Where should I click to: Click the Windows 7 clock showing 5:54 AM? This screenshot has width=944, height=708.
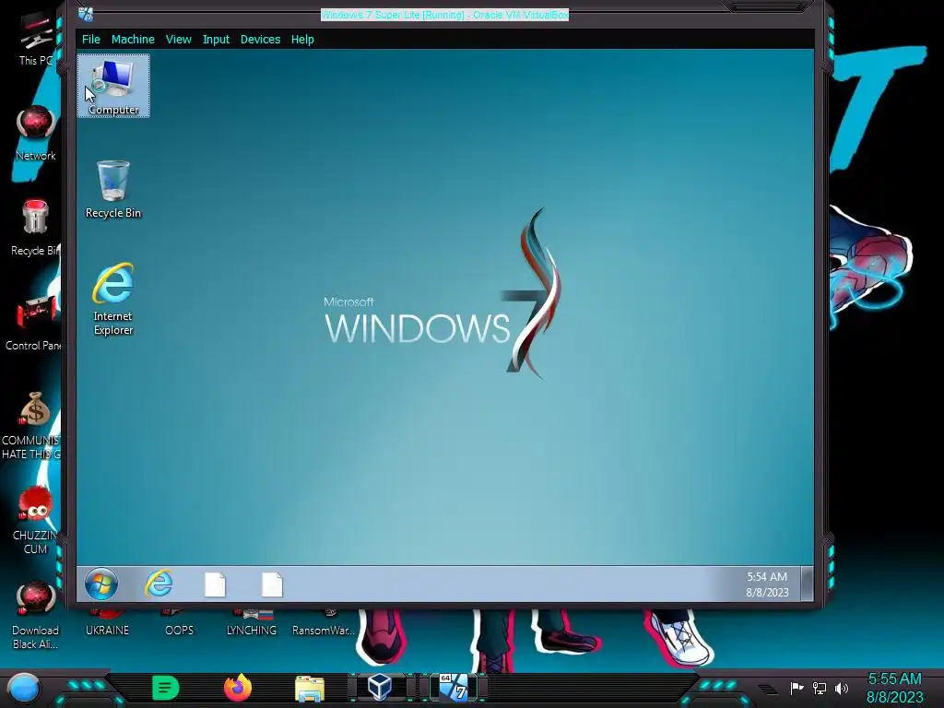click(x=767, y=584)
